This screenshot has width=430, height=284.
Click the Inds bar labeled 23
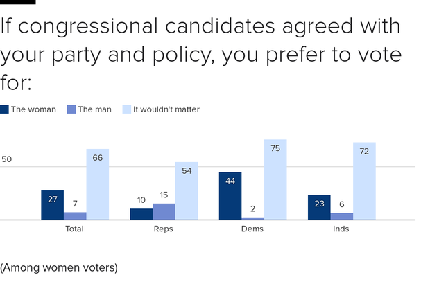(319, 207)
